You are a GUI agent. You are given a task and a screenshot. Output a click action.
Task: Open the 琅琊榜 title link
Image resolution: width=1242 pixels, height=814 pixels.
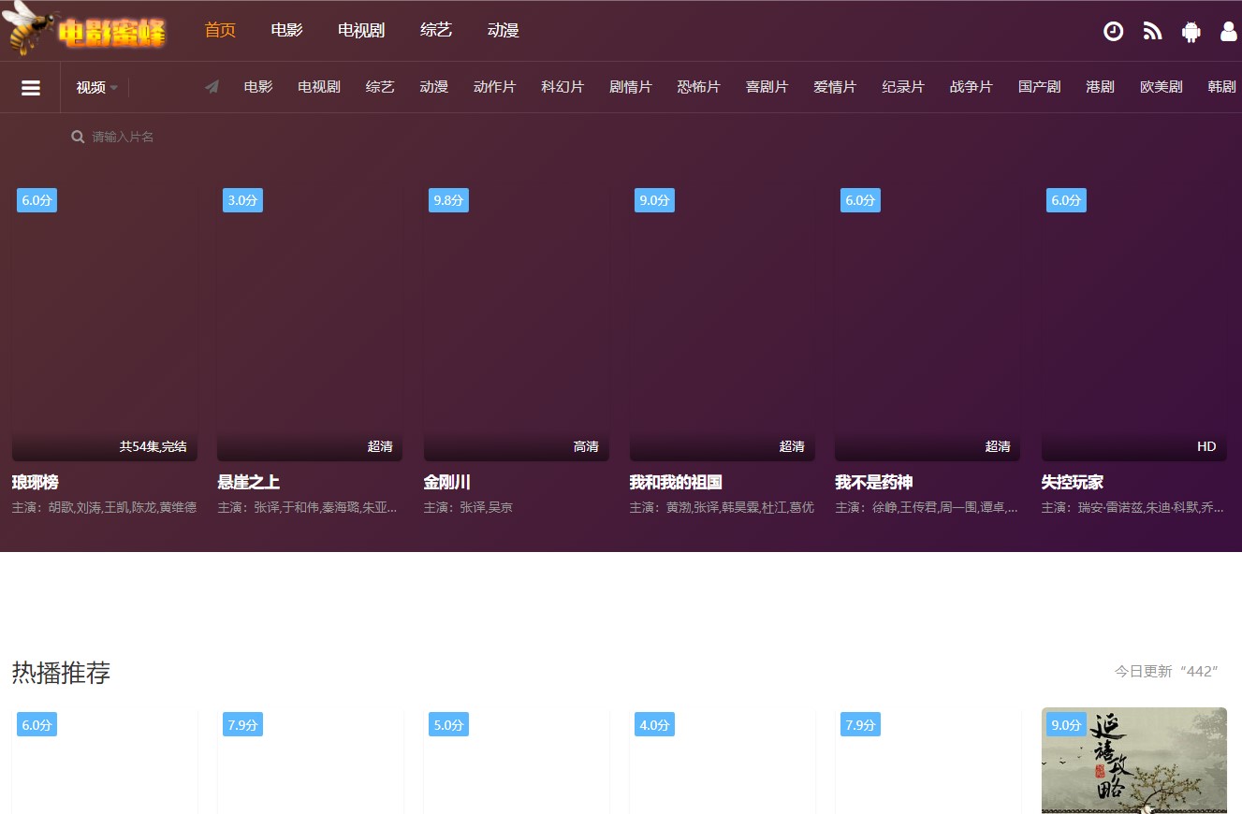(36, 483)
